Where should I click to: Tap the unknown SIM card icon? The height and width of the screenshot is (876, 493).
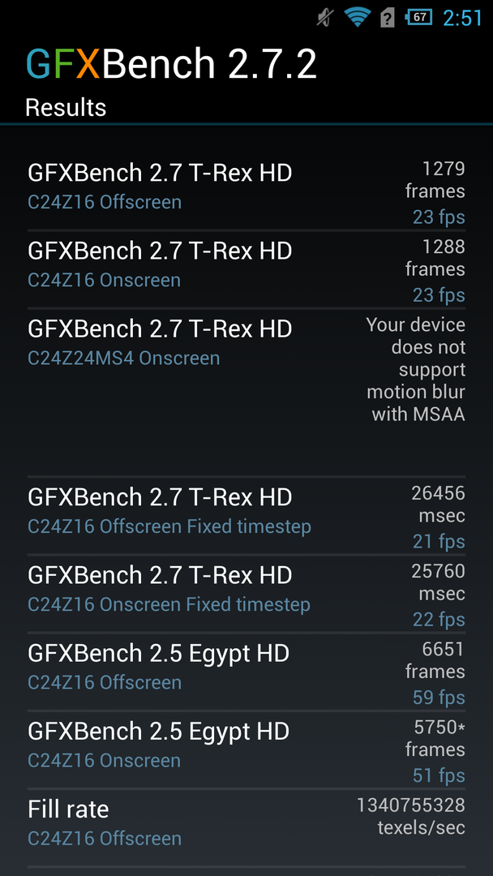coord(388,17)
